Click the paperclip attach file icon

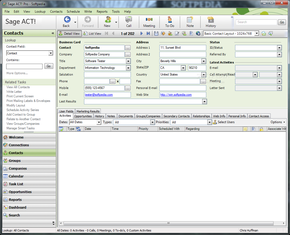[x=191, y=33]
